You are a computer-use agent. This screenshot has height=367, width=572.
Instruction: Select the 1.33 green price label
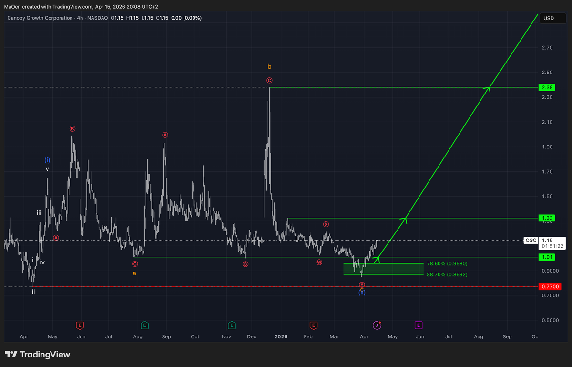tap(547, 218)
